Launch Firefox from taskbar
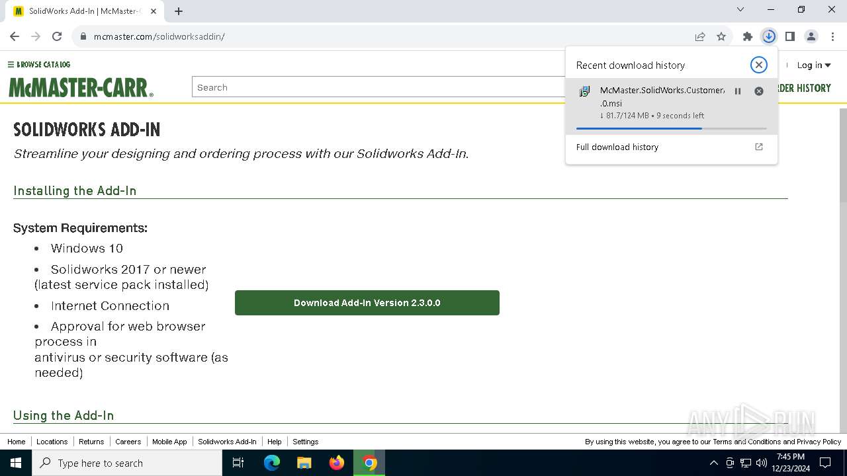This screenshot has height=476, width=847. coord(337,463)
